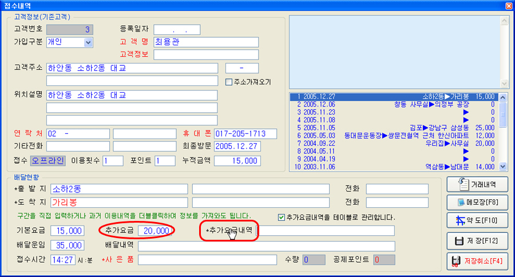Save with the 저장[F12] button
This screenshot has height=277, width=515.
[x=477, y=241]
